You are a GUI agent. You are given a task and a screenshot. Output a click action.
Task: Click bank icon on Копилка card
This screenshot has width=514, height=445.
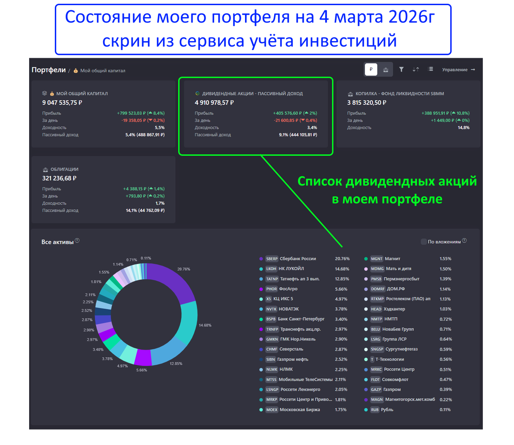[350, 93]
